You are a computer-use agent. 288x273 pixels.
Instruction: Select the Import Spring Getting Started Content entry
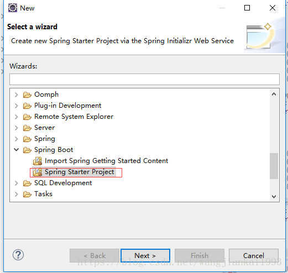107,161
